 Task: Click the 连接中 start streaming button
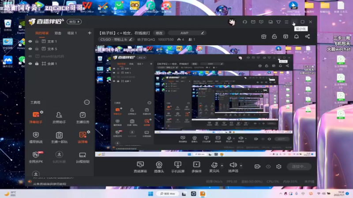point(299,167)
